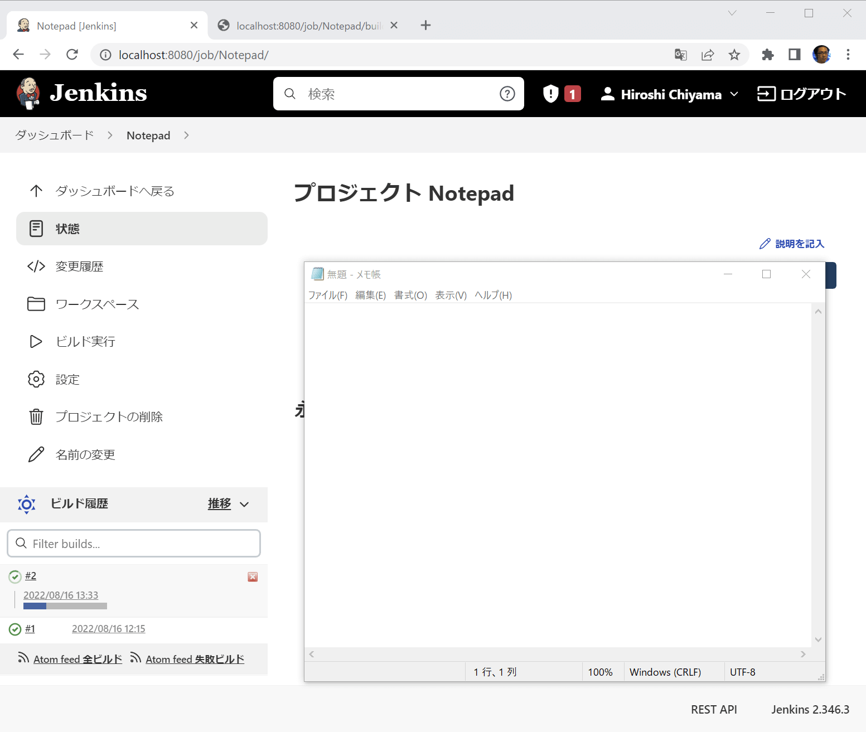The image size is (866, 732).
Task: Reload the page with refresh button
Action: click(72, 55)
